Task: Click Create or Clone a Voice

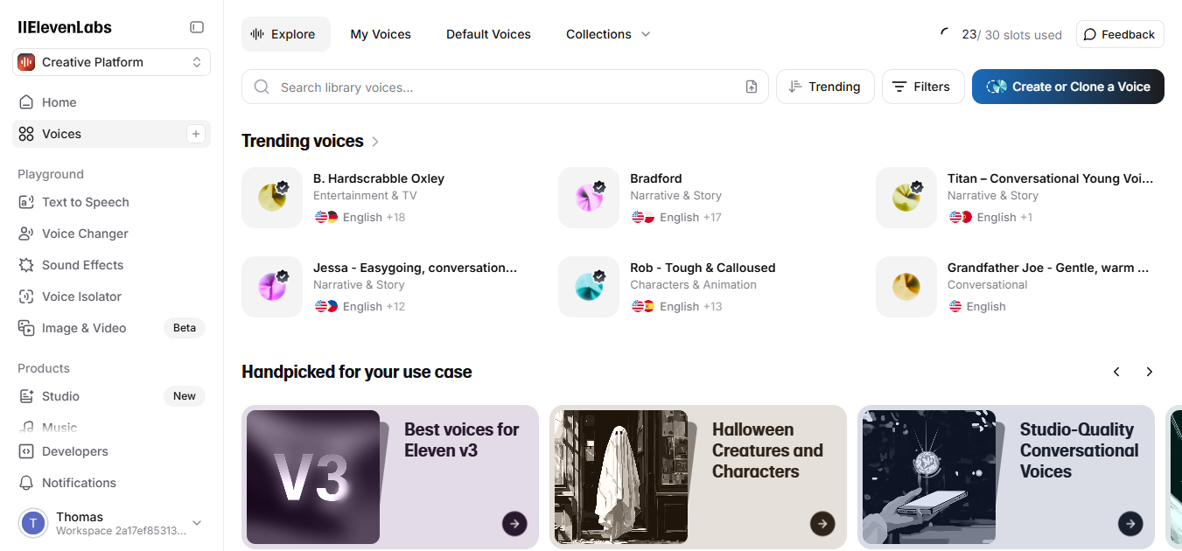Action: (1067, 87)
